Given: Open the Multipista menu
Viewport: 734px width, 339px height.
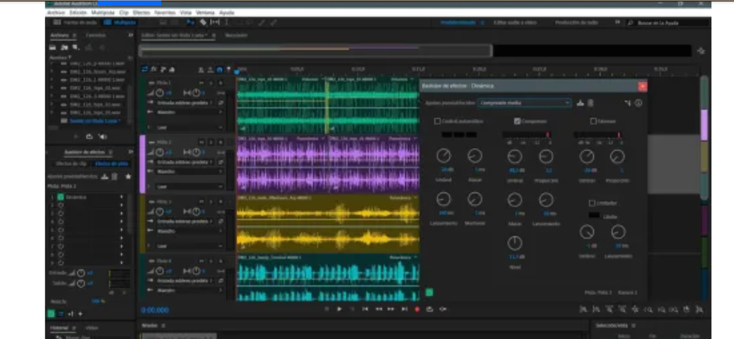Looking at the screenshot, I should (102, 12).
